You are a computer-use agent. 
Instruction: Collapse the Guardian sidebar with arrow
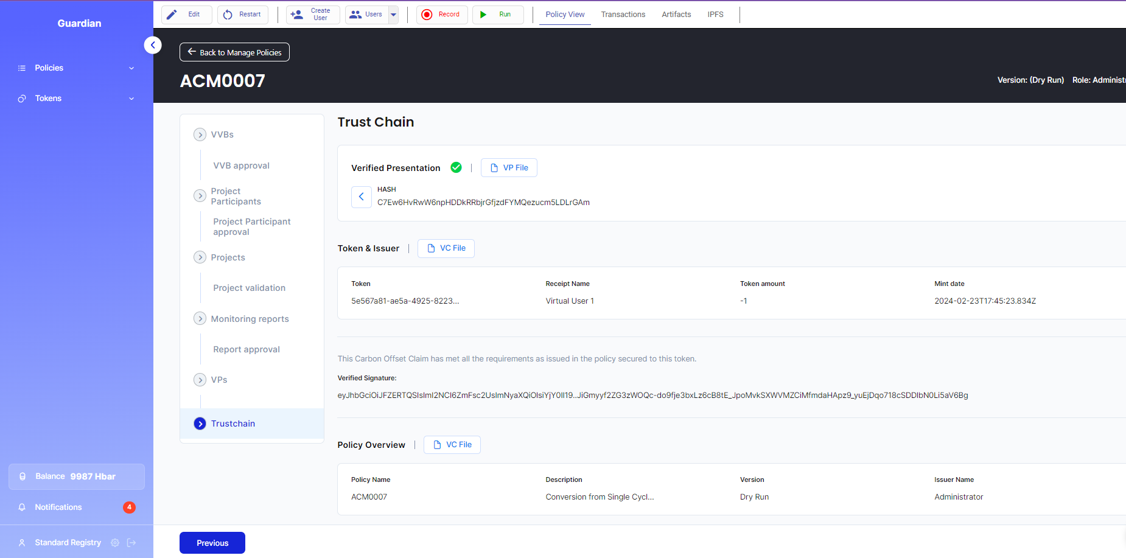click(153, 45)
